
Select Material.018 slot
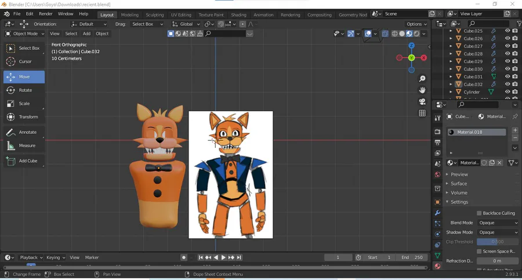(x=477, y=132)
